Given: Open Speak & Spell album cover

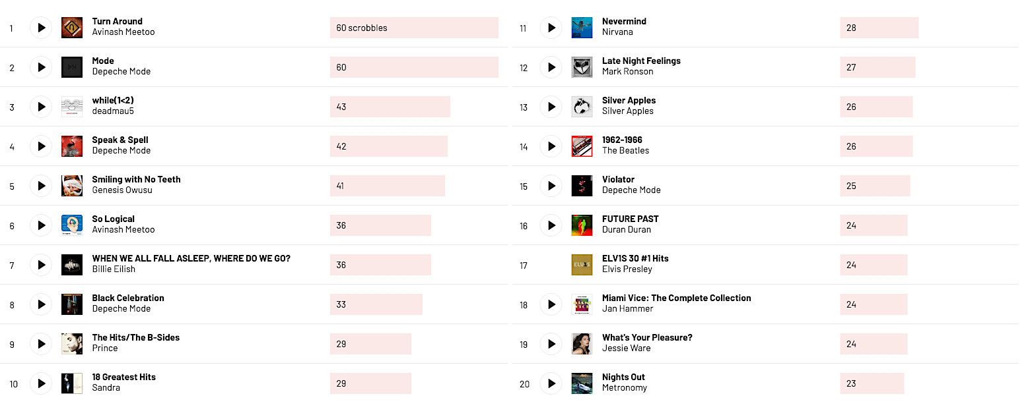Looking at the screenshot, I should click(x=72, y=146).
